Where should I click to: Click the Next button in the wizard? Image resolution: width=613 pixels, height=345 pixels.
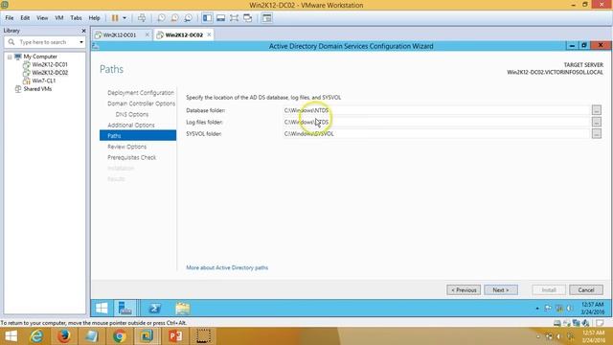pos(501,290)
